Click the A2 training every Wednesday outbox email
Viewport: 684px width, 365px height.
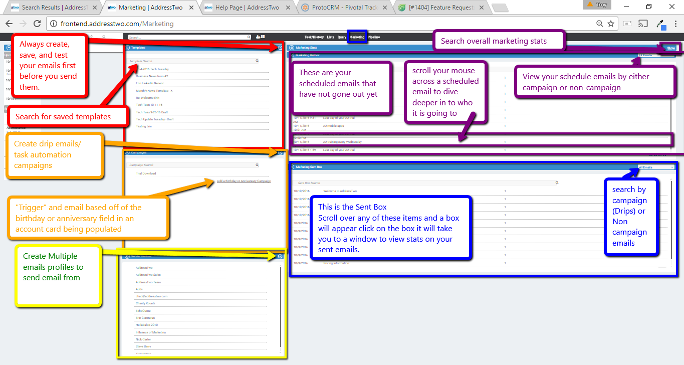pos(342,142)
